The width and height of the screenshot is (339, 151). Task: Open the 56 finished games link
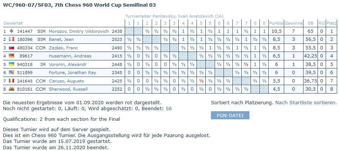point(169,109)
